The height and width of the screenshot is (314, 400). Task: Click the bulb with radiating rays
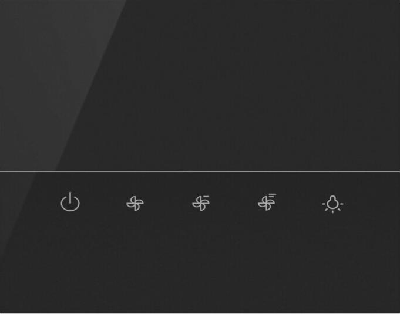pos(332,204)
